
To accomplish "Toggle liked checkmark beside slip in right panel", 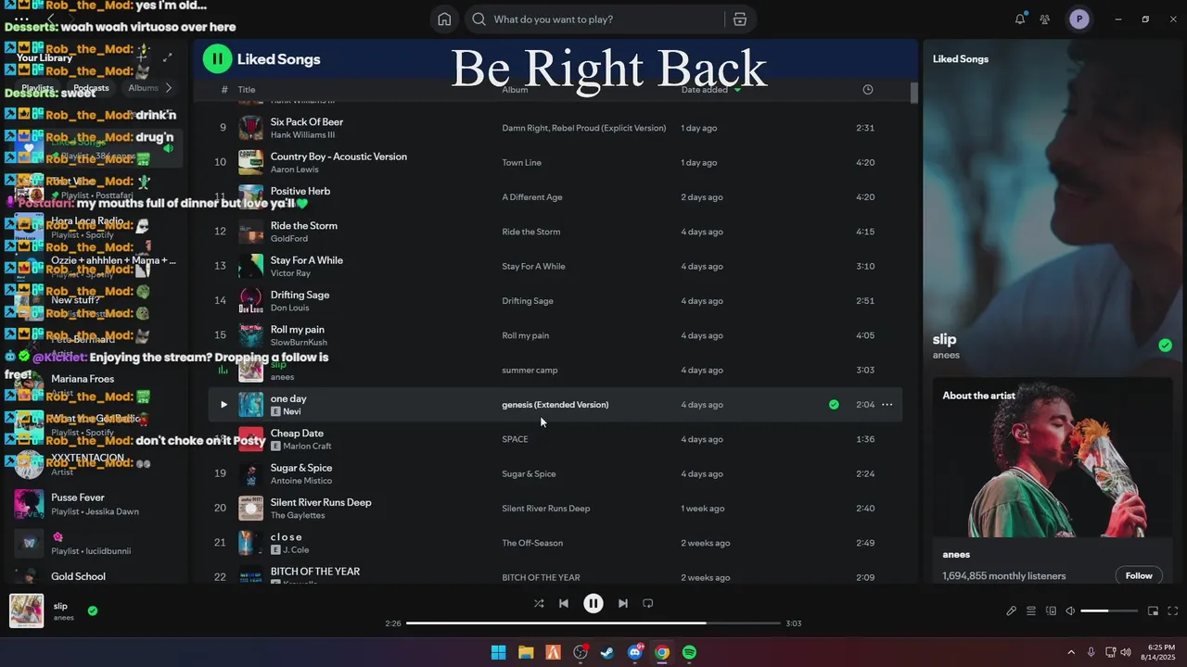I will click(x=1165, y=346).
